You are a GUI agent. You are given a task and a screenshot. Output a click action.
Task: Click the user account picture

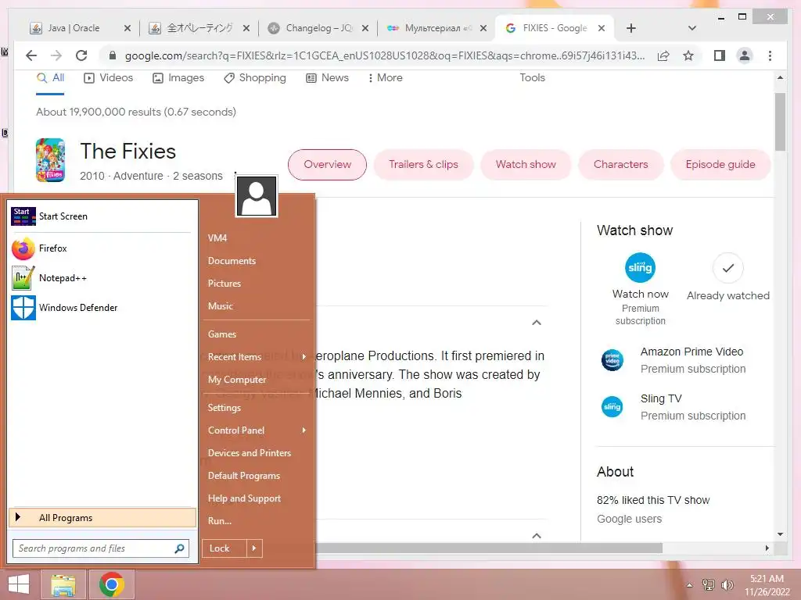click(257, 196)
